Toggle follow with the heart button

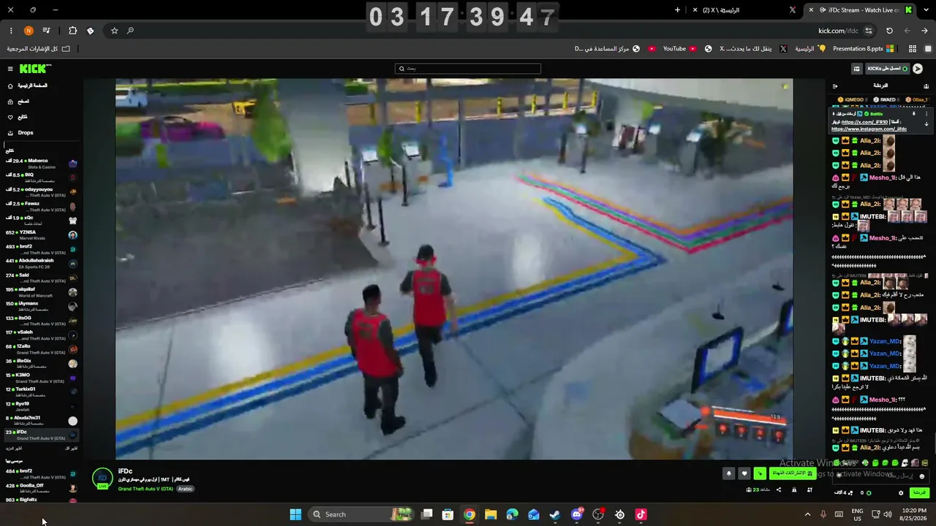(744, 473)
